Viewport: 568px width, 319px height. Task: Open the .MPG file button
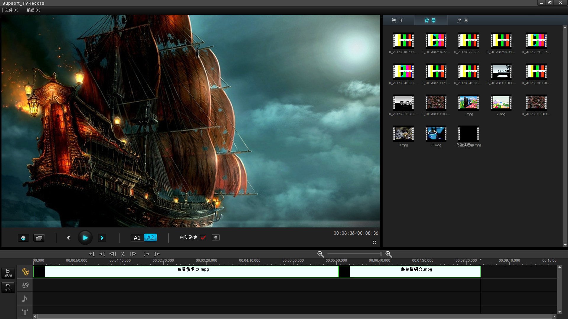click(x=8, y=288)
